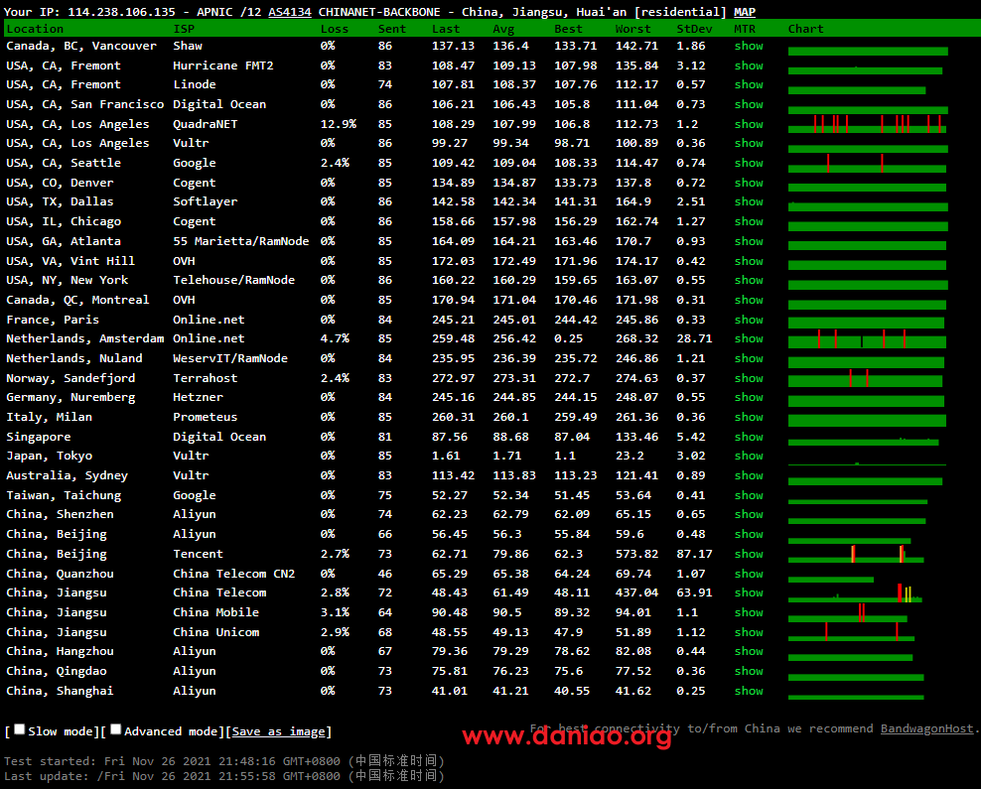This screenshot has width=981, height=789.
Task: Show MTR for Sydney Vultr row
Action: click(x=749, y=475)
